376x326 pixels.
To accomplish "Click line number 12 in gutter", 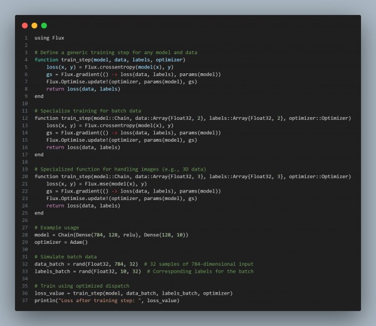I will click(x=25, y=118).
